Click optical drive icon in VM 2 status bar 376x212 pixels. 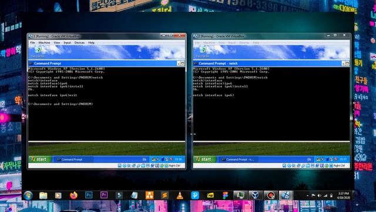[289, 165]
